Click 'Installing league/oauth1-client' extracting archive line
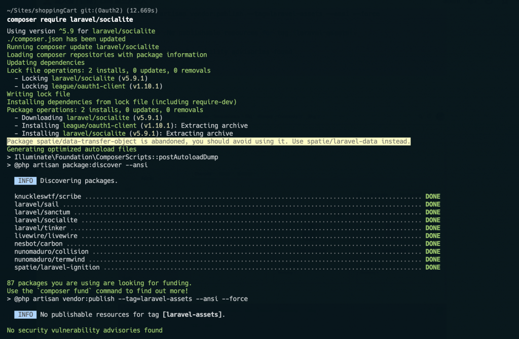The image size is (519, 339). [x=131, y=126]
